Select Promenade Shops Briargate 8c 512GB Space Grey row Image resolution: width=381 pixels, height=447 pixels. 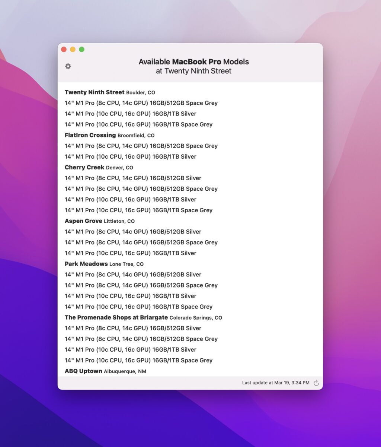(141, 339)
